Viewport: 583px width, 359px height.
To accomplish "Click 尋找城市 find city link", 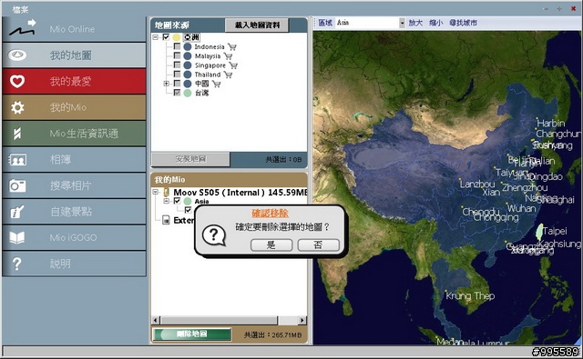I will (x=463, y=23).
